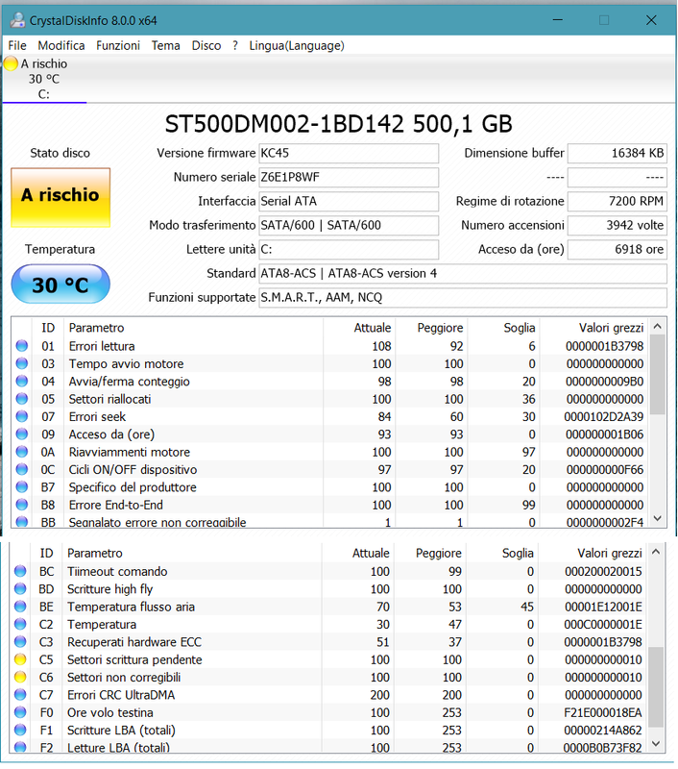The image size is (678, 769).
Task: Click the blue status dot for Cicli ON/OFF dispositivo
Action: (21, 469)
